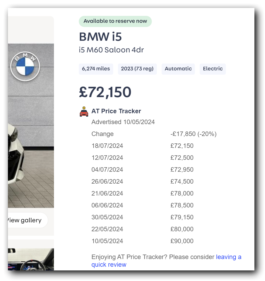Click the £72,150 main price
Viewport: 265px width, 281px height.
[x=105, y=92]
